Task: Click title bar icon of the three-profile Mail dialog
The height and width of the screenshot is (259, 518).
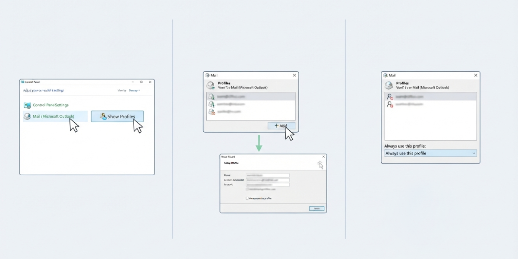Action: [207, 75]
